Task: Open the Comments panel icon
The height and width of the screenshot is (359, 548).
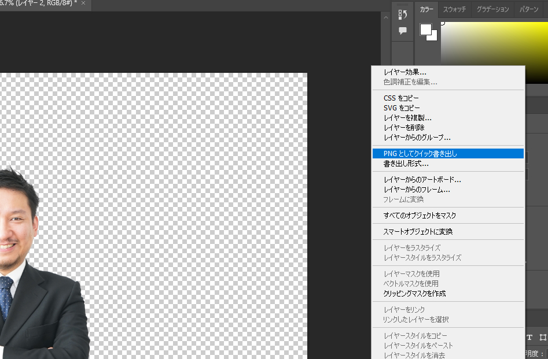Action: (403, 31)
